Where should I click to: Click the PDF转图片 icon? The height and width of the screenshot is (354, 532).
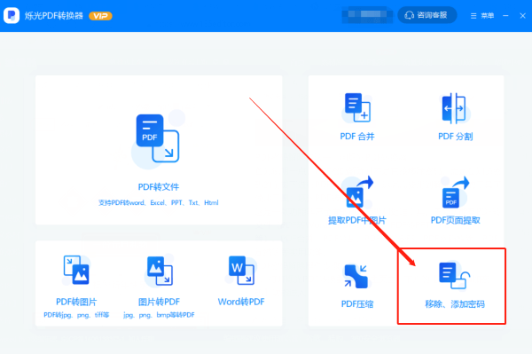click(76, 271)
